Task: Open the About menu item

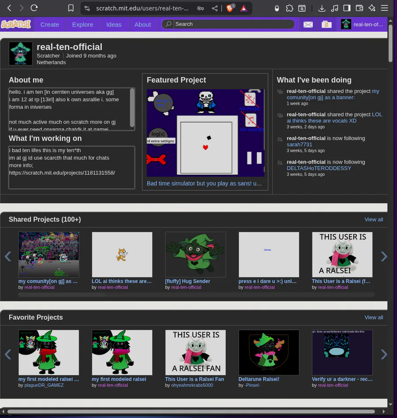Action: pos(142,25)
